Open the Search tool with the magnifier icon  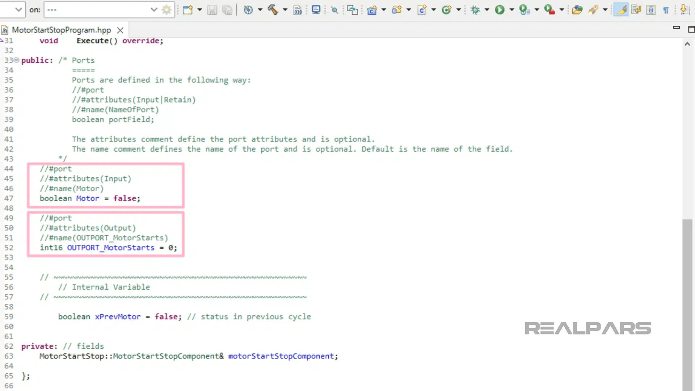pyautogui.click(x=334, y=10)
